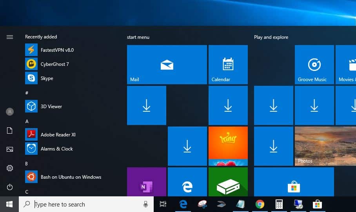Click the B letter header in app list
356x212 pixels.
(x=27, y=164)
